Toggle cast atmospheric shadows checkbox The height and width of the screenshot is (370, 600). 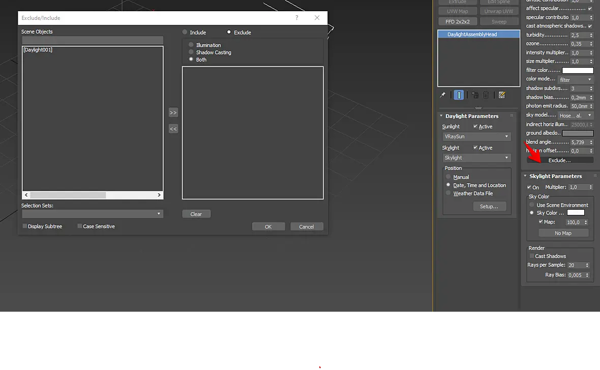(590, 26)
